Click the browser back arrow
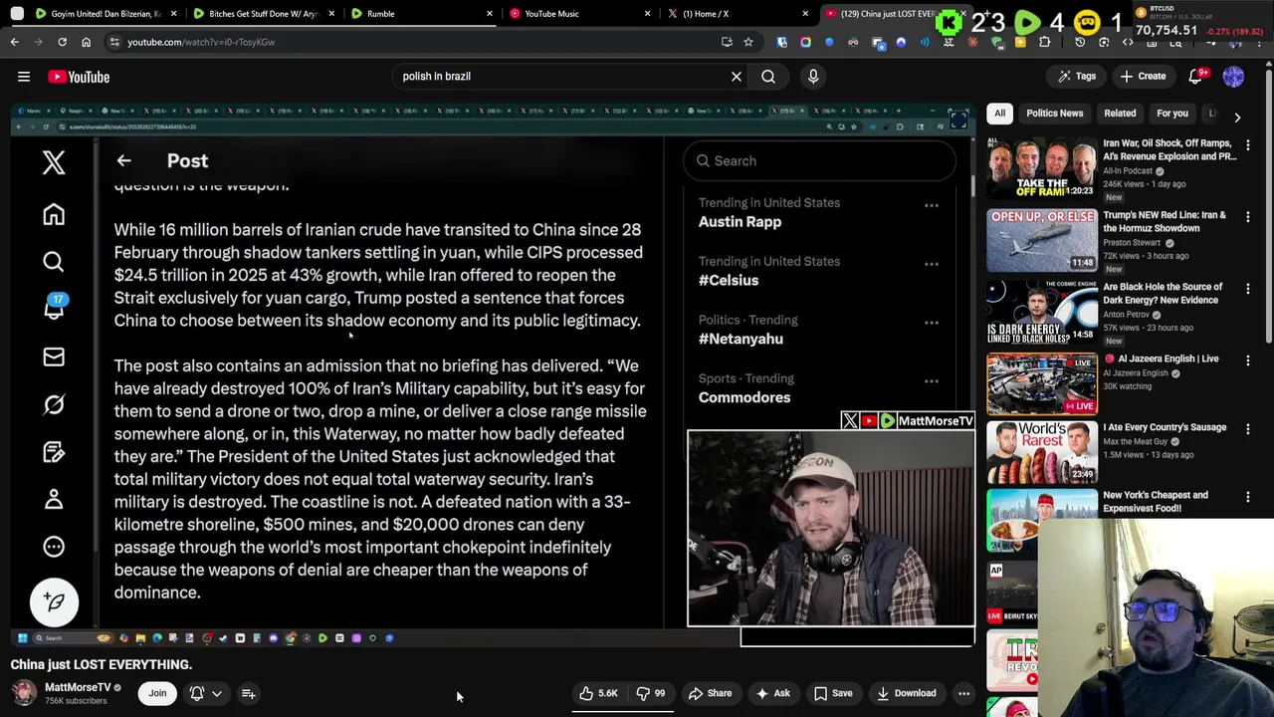This screenshot has width=1274, height=717. click(14, 42)
